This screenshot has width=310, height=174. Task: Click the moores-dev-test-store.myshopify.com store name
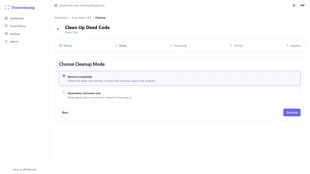pyautogui.click(x=82, y=5)
